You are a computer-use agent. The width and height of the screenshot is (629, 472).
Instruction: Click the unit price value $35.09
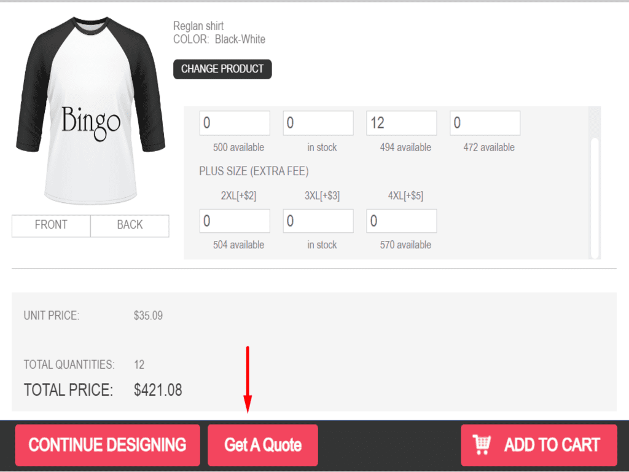(148, 316)
